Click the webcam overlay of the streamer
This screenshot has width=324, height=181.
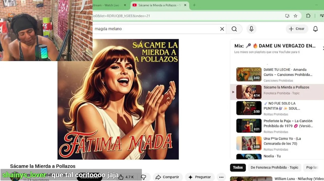click(46, 30)
